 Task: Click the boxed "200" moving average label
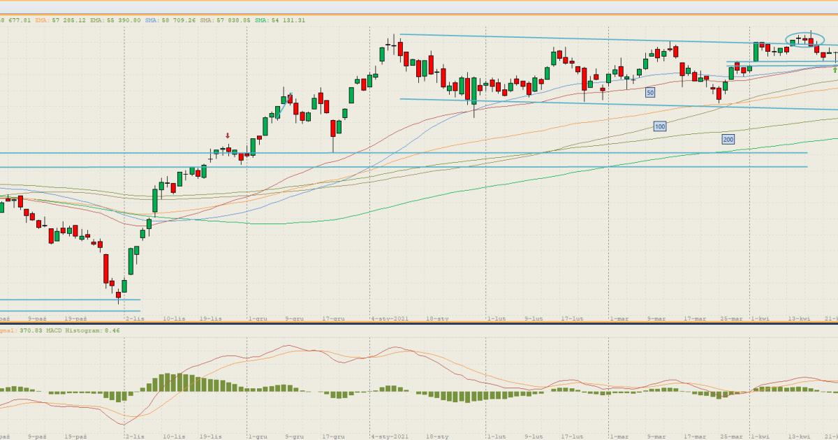[x=728, y=140]
